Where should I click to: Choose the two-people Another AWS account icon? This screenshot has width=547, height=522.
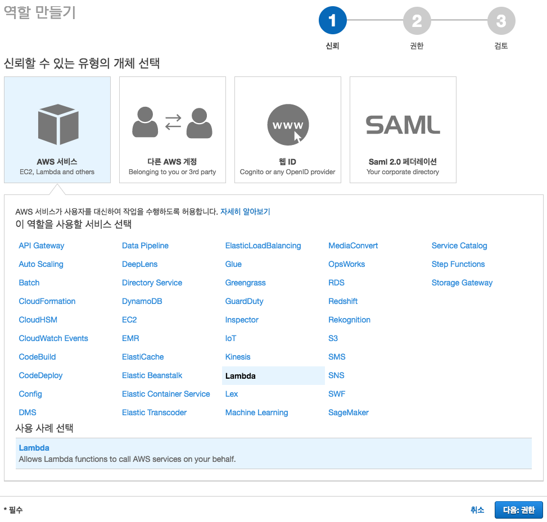[173, 122]
